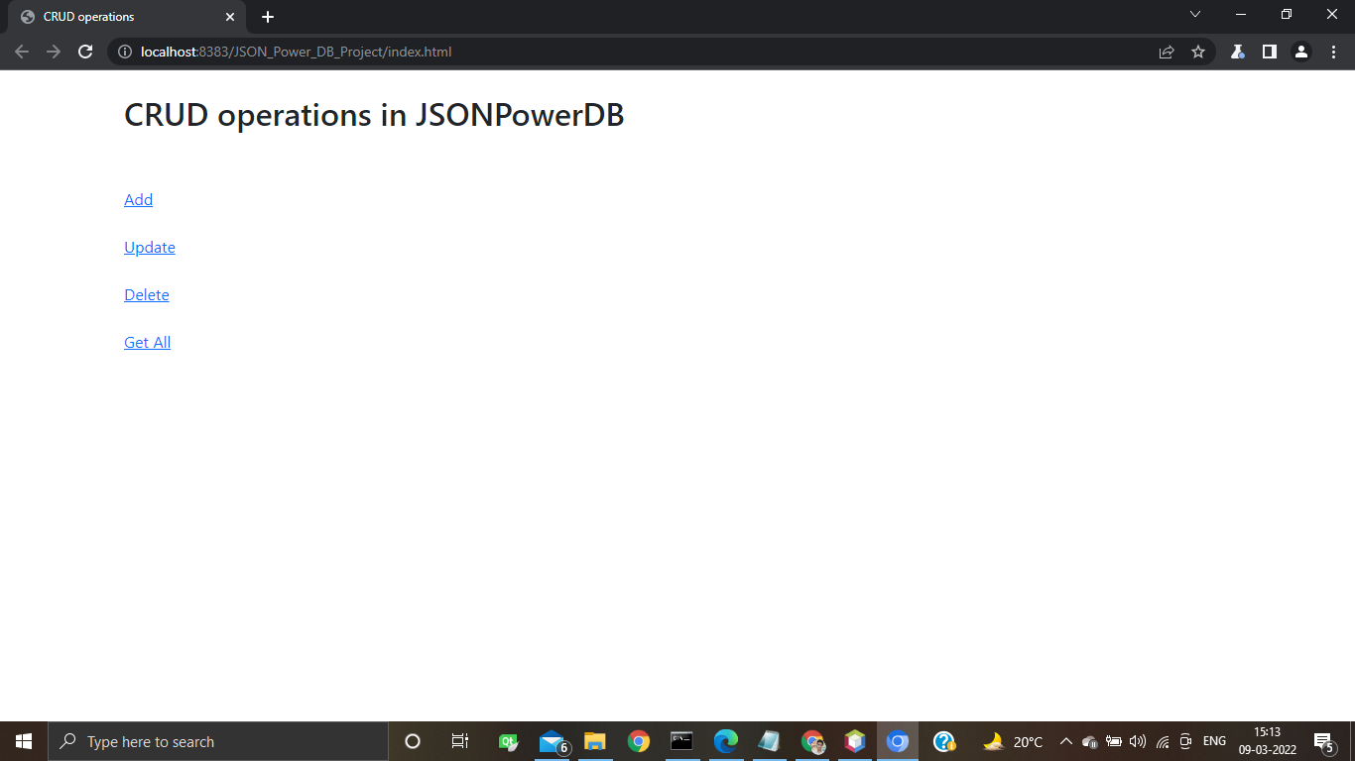
Task: Launch Qt Creator from the taskbar
Action: [x=508, y=741]
